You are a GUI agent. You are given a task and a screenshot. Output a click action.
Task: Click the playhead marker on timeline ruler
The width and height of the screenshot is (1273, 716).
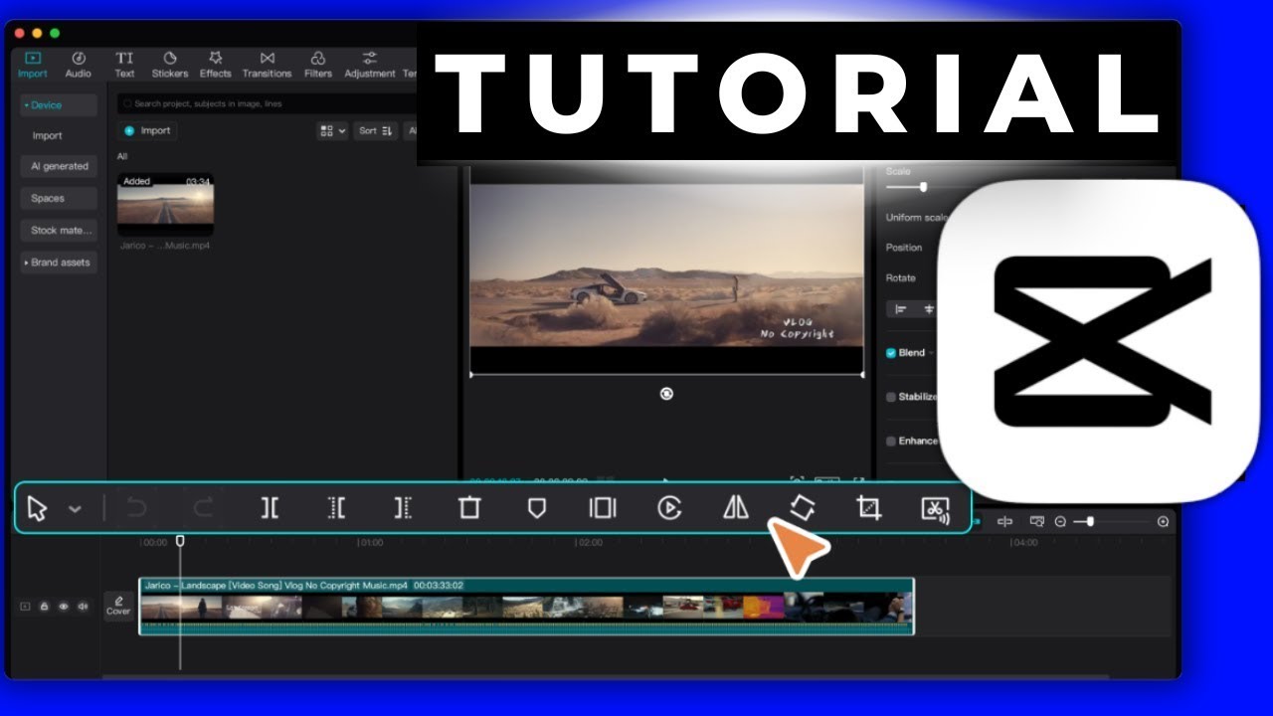[180, 541]
